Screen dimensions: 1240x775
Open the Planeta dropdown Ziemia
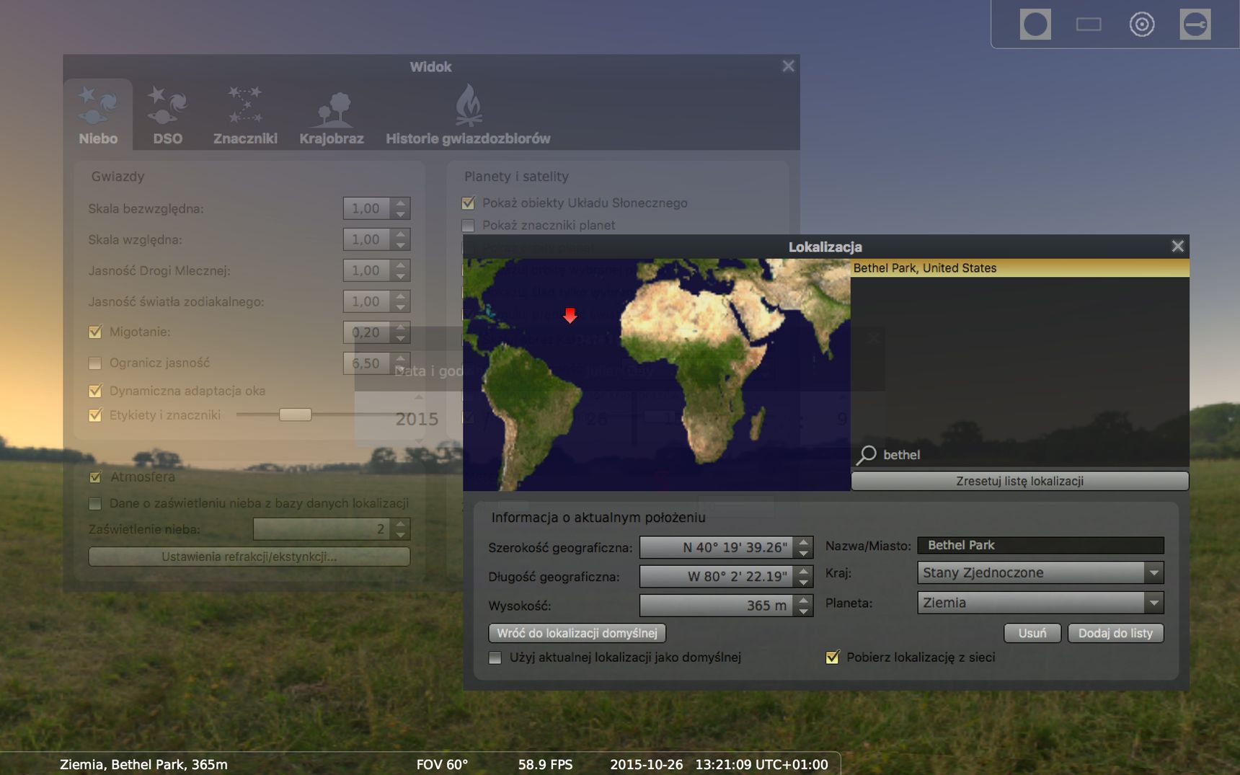tap(1040, 603)
